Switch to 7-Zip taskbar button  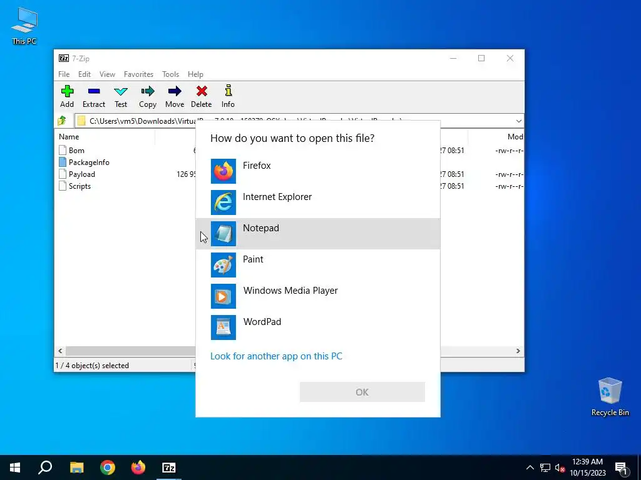tap(169, 467)
